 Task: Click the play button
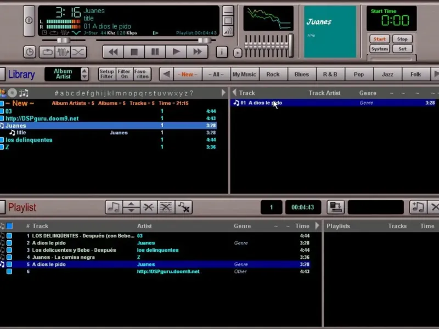point(176,52)
